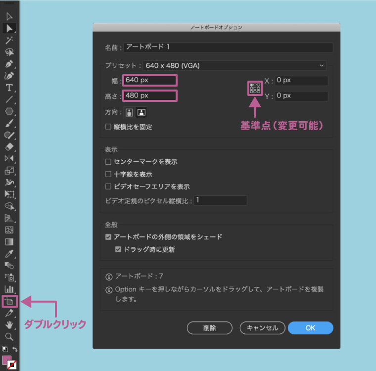Screen dimensions: 376x371
Task: Select the Line Segment tool
Action: (9, 99)
